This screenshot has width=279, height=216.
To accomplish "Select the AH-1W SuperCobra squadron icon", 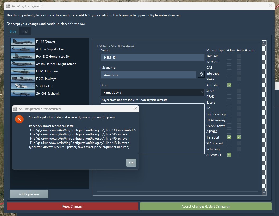I will pos(22,49).
